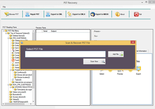155x109 pixels.
Task: Select the Vistas comunes(0) folder
Action: (19, 92)
